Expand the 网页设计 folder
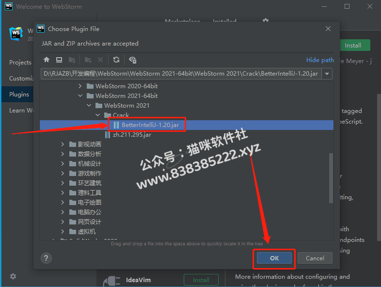 point(63,222)
